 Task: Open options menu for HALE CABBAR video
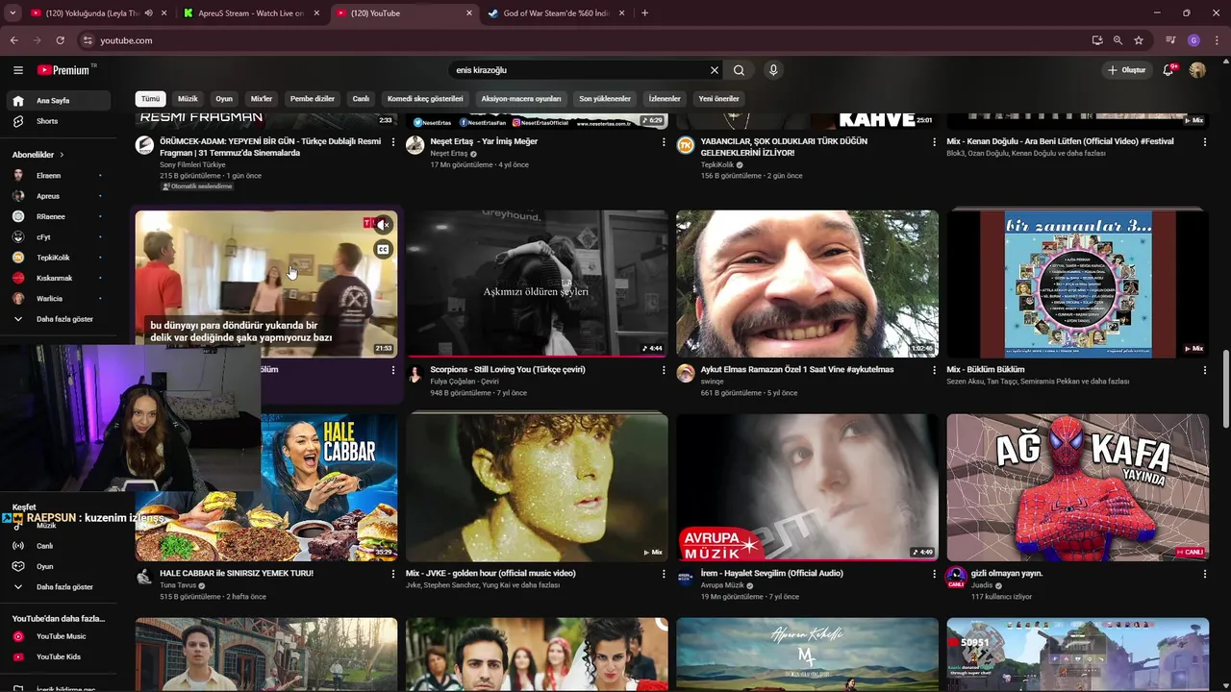click(x=392, y=574)
